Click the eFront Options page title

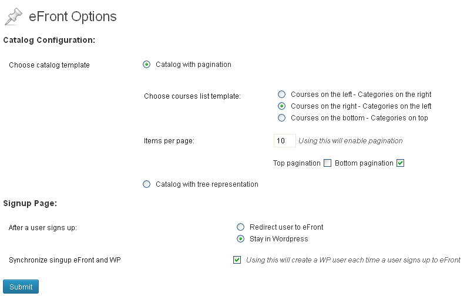[x=73, y=16]
